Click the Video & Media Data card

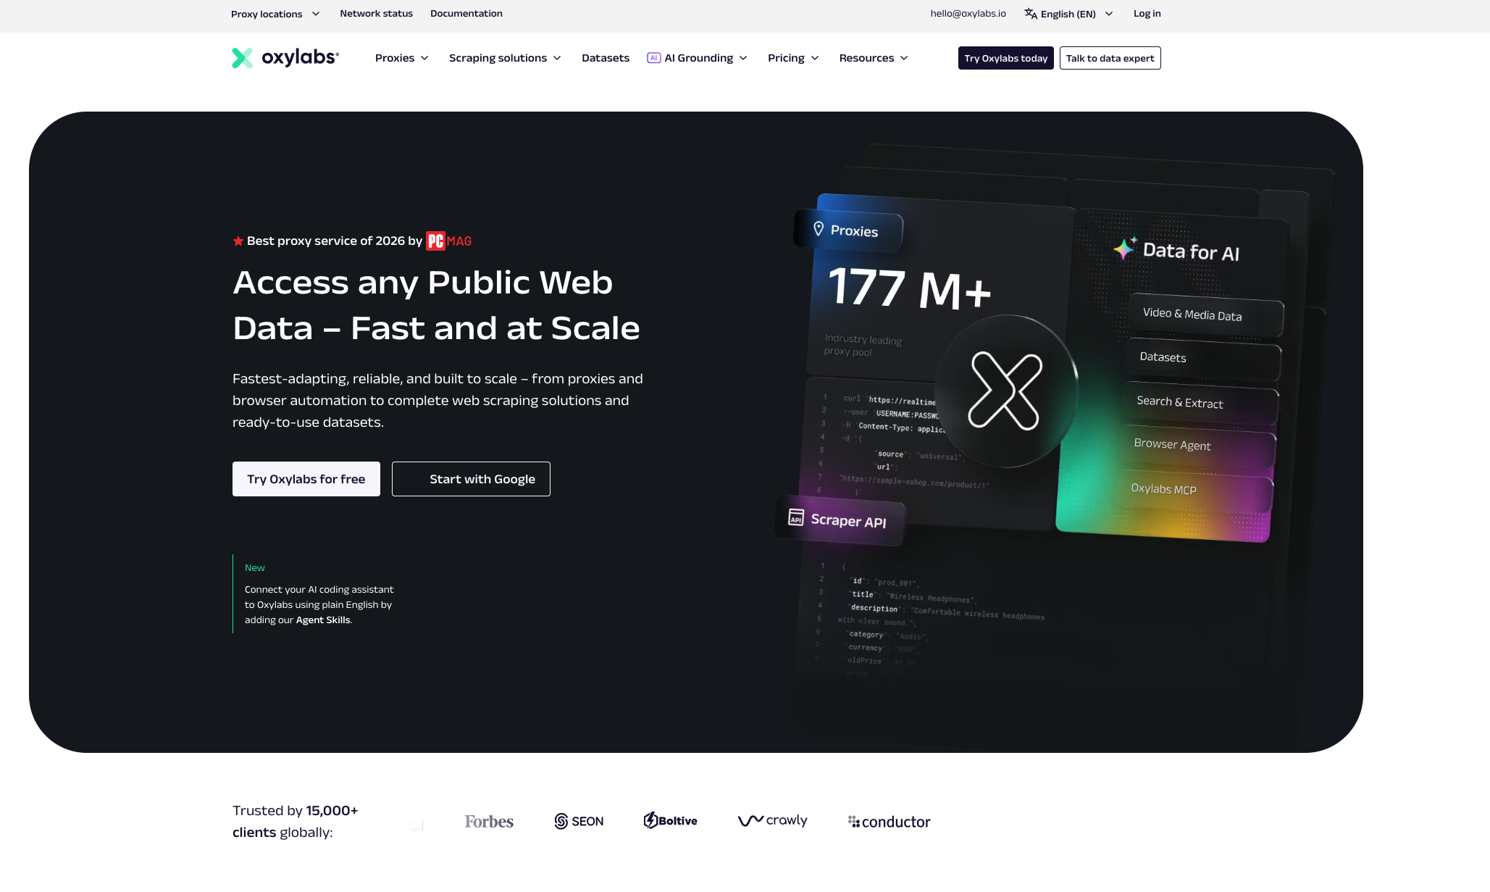click(x=1205, y=315)
